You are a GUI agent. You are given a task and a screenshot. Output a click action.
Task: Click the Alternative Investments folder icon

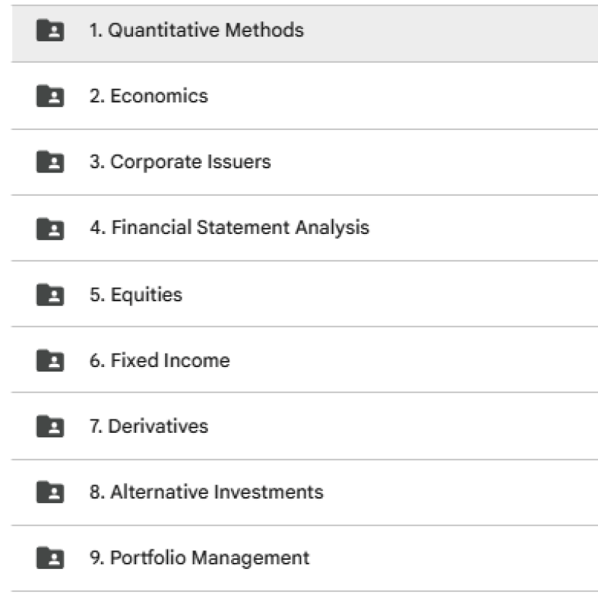(x=50, y=492)
